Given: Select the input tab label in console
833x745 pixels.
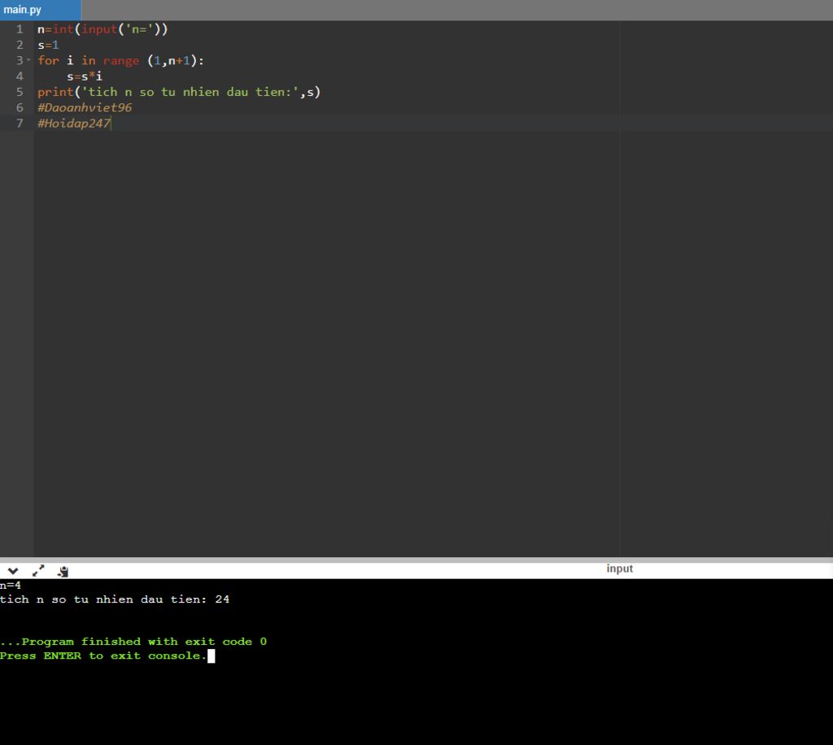Looking at the screenshot, I should [619, 569].
